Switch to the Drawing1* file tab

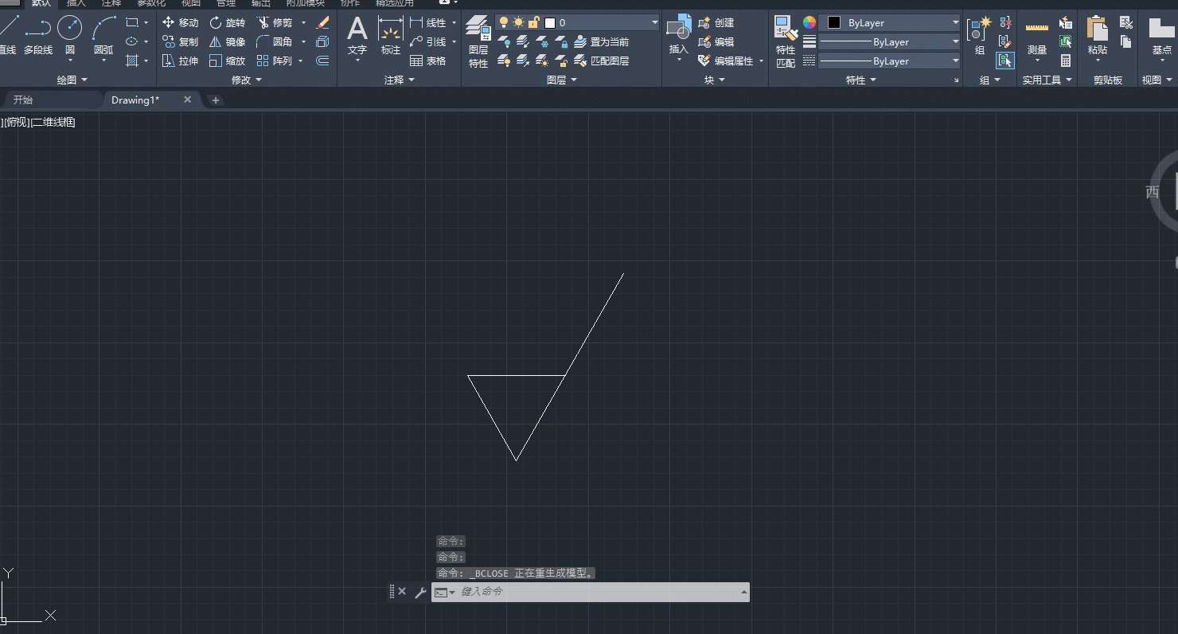135,100
